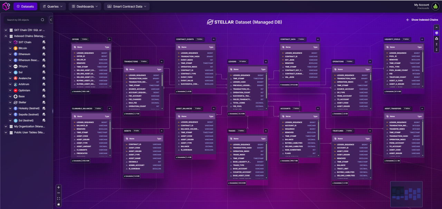This screenshot has height=209, width=442.
Task: Click the 8 tables badge on ASSETS
Action: pos(136,131)
